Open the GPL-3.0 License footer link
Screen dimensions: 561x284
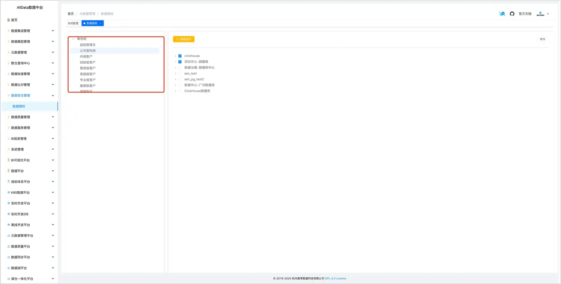[335, 278]
